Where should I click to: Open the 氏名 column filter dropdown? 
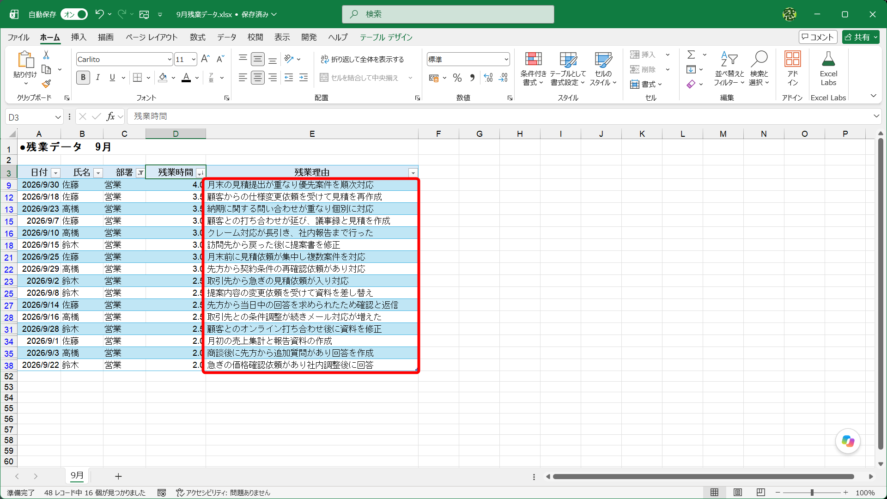coord(98,173)
